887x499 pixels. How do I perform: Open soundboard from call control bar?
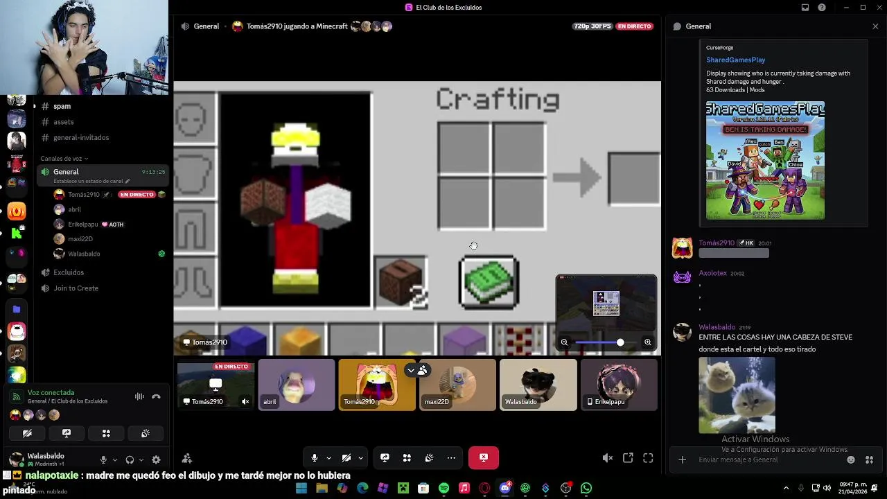coord(429,457)
